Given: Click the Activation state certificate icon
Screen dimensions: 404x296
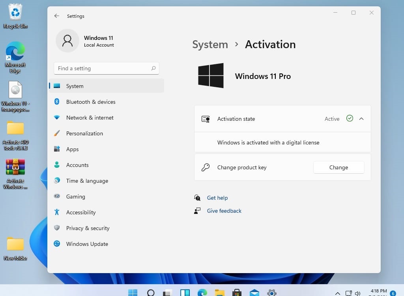Looking at the screenshot, I should [205, 119].
